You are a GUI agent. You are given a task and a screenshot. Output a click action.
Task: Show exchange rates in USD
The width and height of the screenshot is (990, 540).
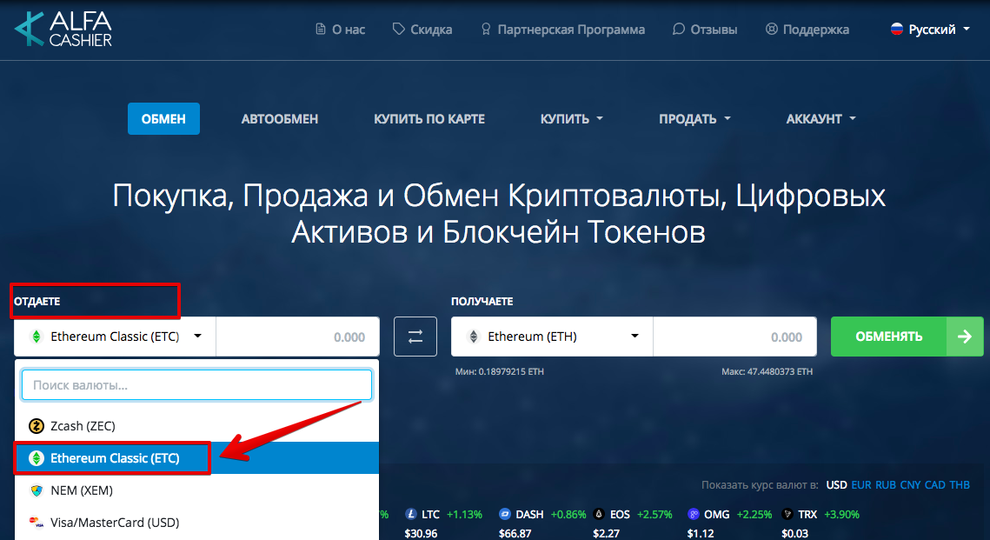(x=836, y=485)
